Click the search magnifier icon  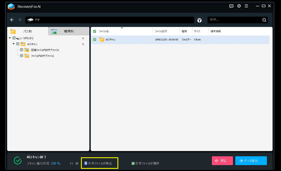pyautogui.click(x=264, y=20)
